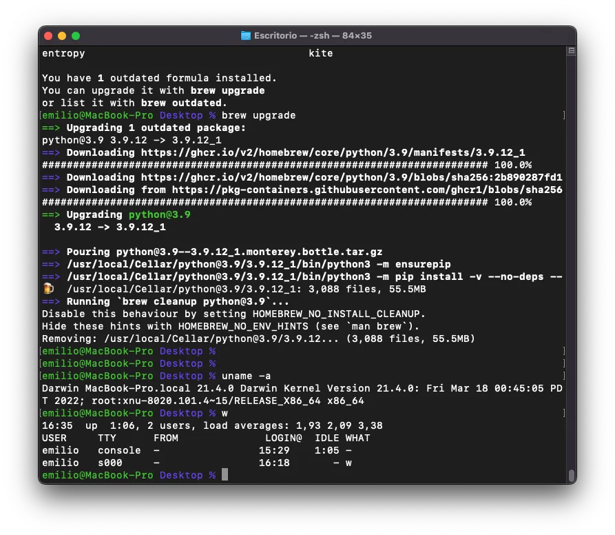Click the block cursor at the last prompt
The image size is (615, 535).
pyautogui.click(x=225, y=474)
